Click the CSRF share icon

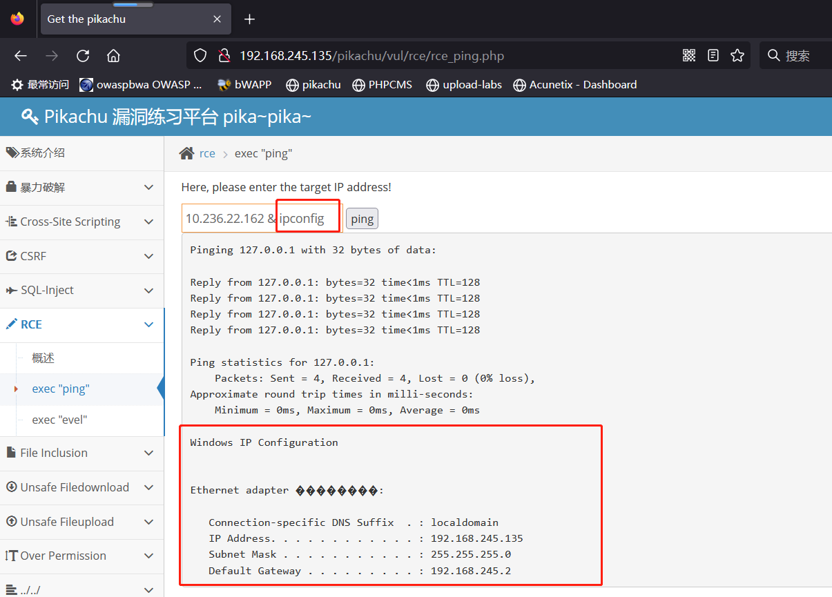pyautogui.click(x=11, y=256)
